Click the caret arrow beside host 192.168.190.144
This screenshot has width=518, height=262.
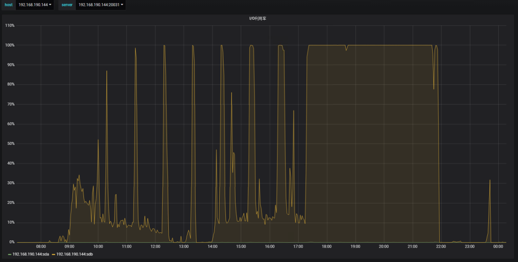pyautogui.click(x=50, y=5)
